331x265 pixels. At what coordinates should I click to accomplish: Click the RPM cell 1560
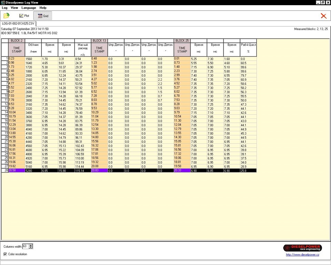pos(33,59)
